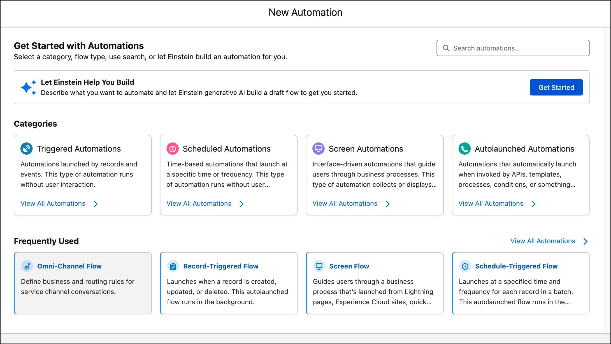Select the Omni-Channel Flow title
611x344 pixels.
69,266
